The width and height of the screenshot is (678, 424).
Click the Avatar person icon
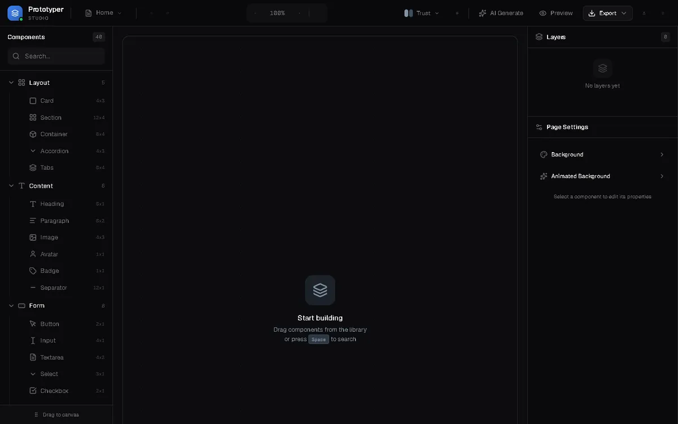tap(33, 254)
